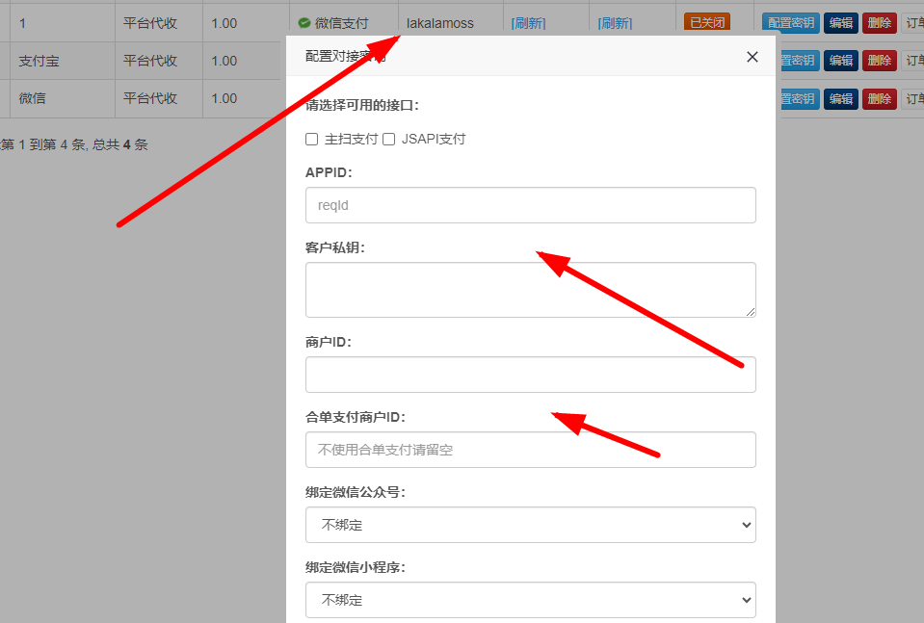This screenshot has height=623, width=924.
Task: Click 编辑 in the 微信 row
Action: point(841,98)
